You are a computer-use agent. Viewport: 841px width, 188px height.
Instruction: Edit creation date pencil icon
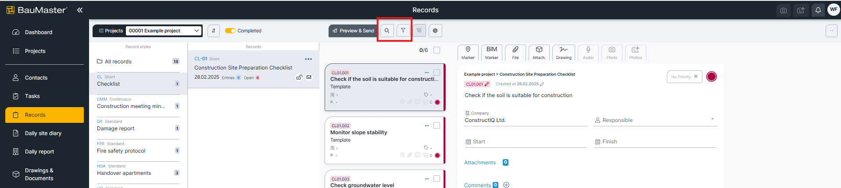click(542, 84)
